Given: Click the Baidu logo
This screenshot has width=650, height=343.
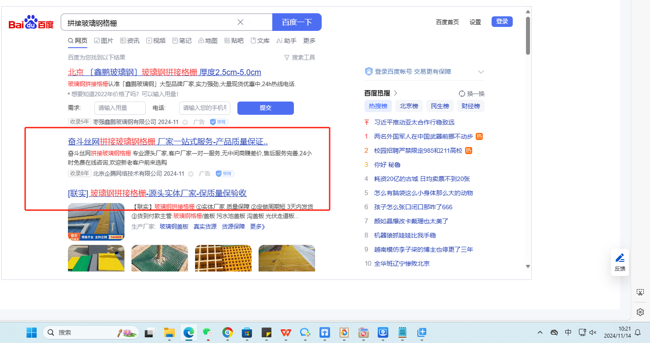Looking at the screenshot, I should [x=31, y=22].
